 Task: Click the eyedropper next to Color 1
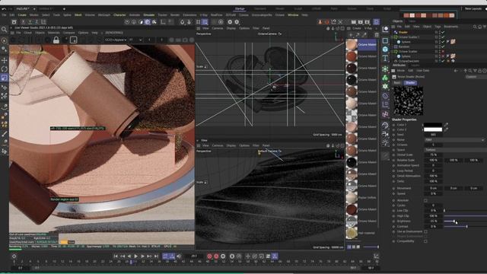[x=447, y=125]
